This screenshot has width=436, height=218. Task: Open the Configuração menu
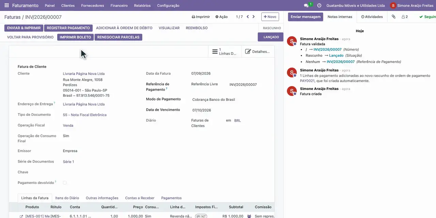168,5
